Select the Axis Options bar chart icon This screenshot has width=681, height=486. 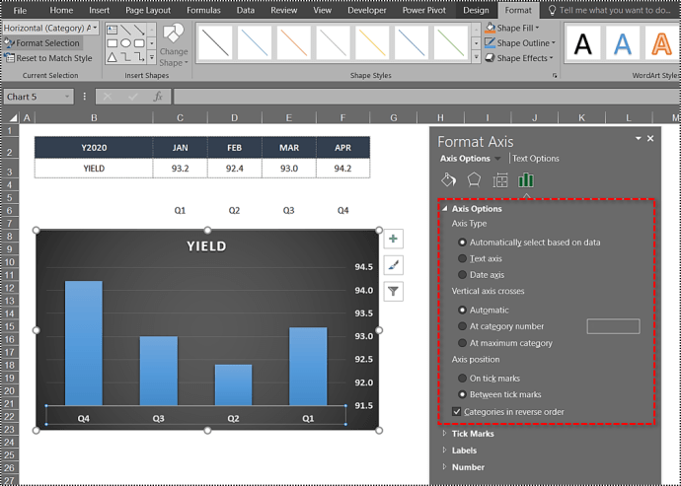[x=526, y=180]
